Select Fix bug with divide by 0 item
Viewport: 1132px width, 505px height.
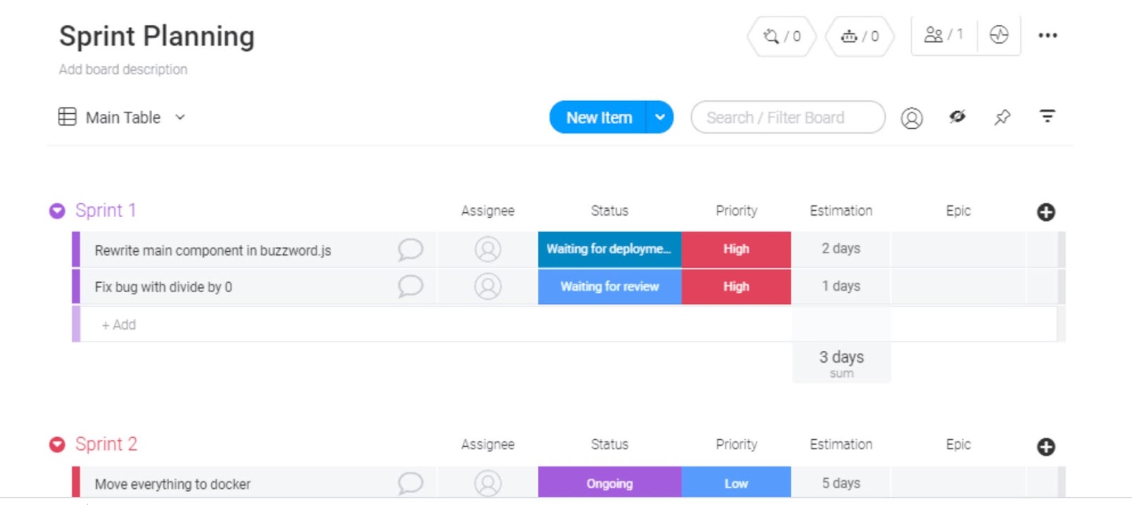tap(163, 287)
